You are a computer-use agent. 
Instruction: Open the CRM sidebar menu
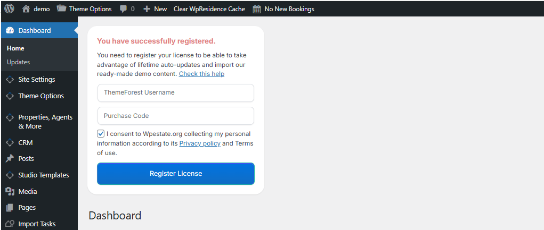click(x=25, y=142)
